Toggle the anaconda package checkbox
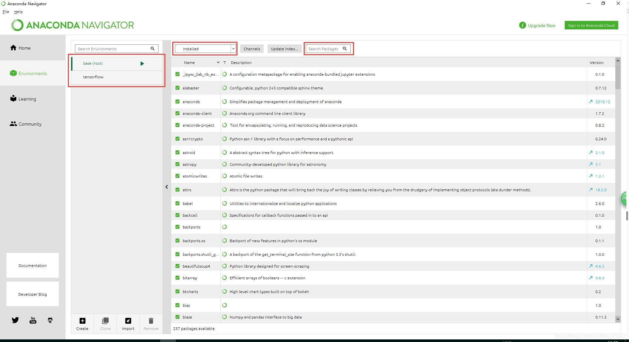Screen dimensions: 629x342 177,102
